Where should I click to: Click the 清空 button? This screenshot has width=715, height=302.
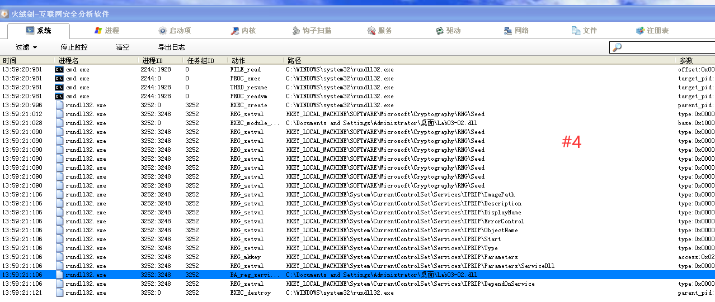click(x=123, y=47)
